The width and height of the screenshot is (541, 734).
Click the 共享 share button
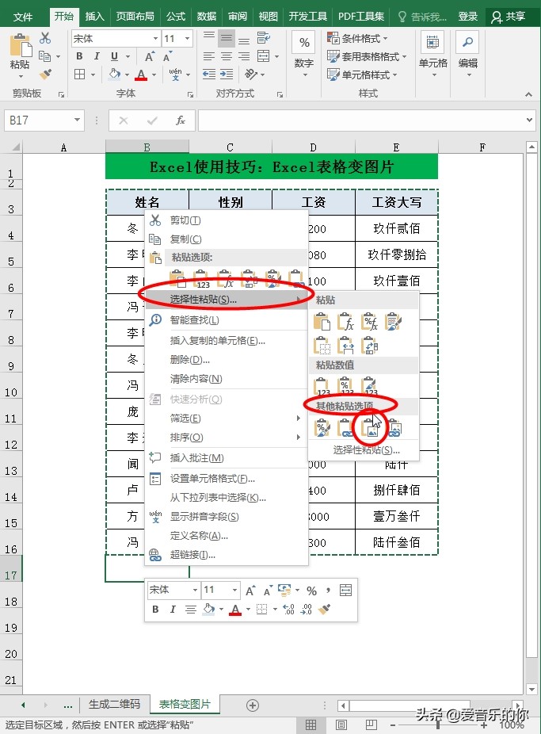tap(509, 17)
